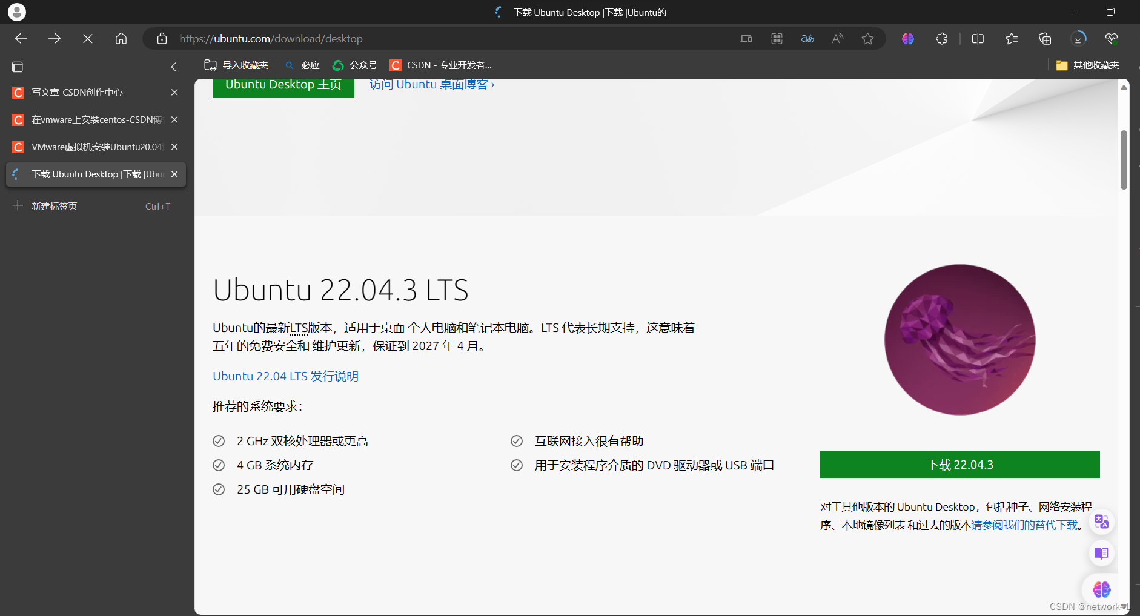Click the 下载 22.04.3 download button

959,464
